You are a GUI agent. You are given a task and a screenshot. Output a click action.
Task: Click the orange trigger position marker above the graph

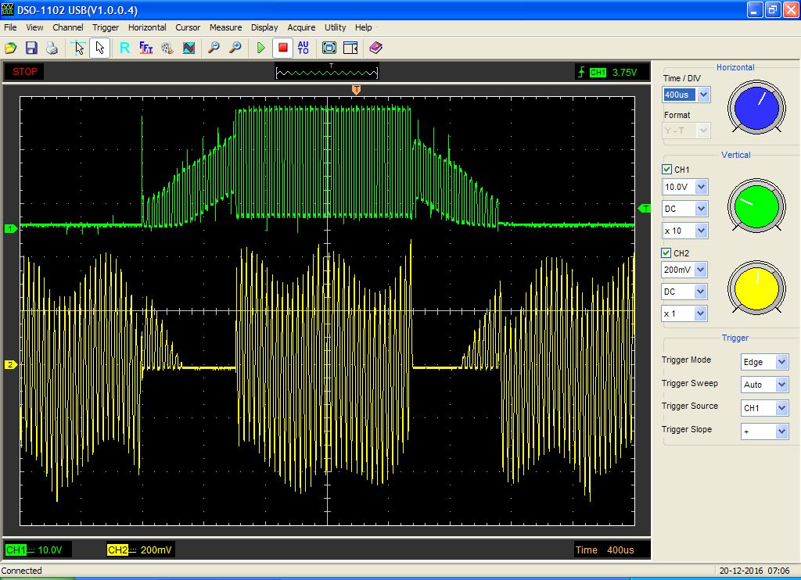356,91
